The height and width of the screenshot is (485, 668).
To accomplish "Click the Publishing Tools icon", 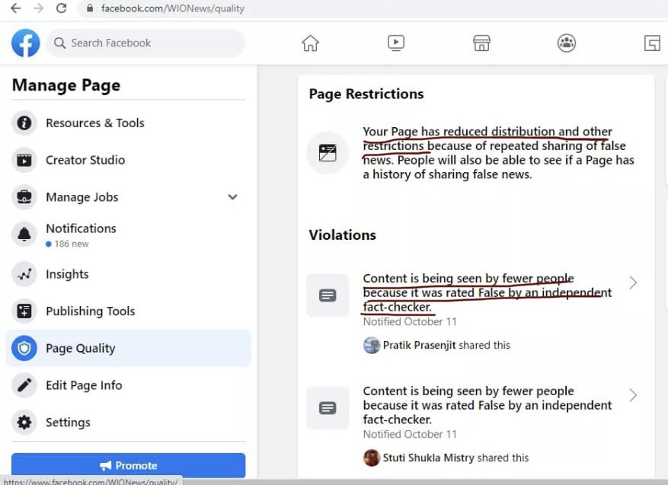I will pyautogui.click(x=24, y=311).
